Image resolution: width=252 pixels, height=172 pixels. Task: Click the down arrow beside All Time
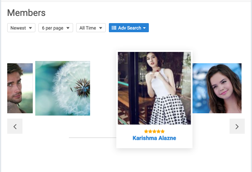coord(101,28)
